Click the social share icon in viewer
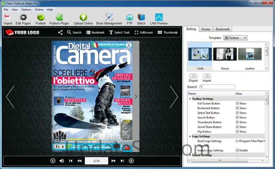Screen dimensions: 275x169 pos(60,32)
